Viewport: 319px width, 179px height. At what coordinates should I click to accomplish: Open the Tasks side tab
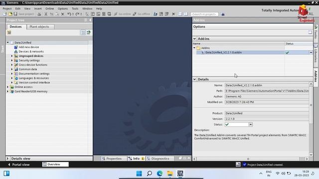[316, 32]
